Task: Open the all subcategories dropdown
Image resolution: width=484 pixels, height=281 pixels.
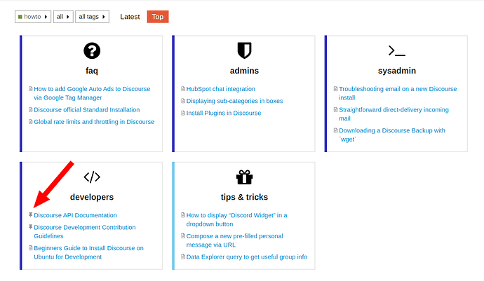Action: (63, 17)
